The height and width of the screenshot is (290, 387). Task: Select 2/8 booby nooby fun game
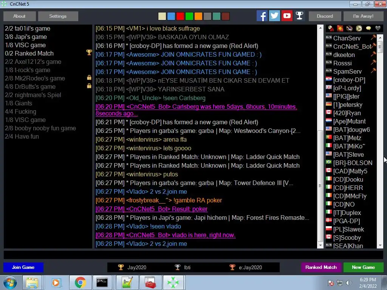point(48,128)
